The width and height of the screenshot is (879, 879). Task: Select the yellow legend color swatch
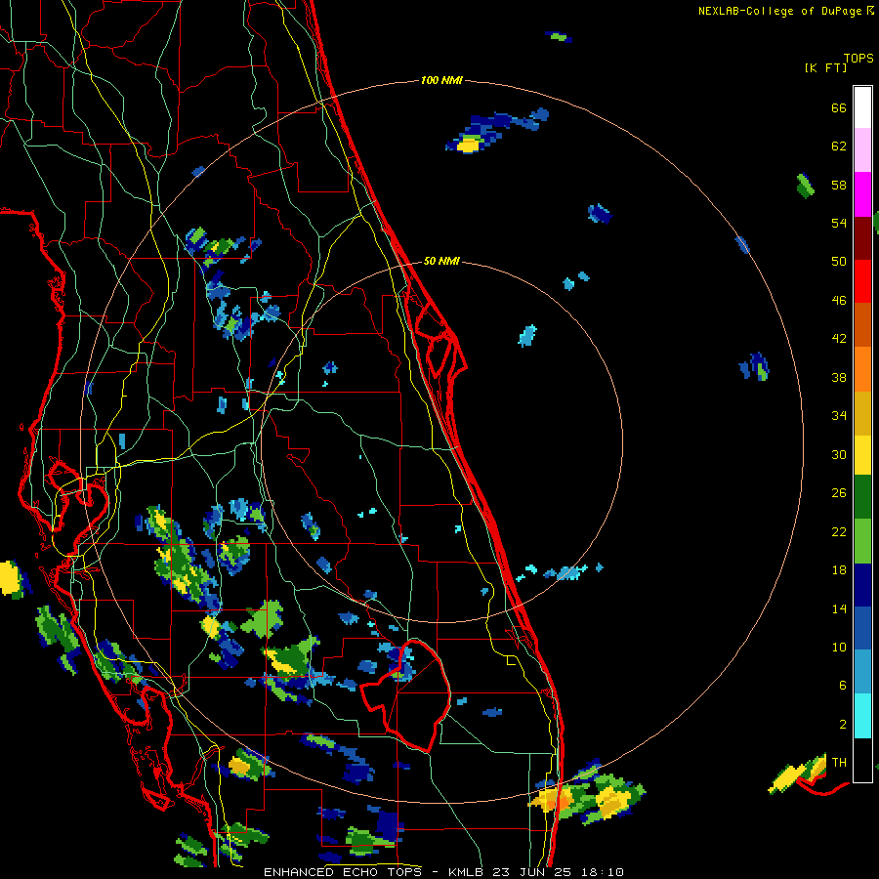click(x=862, y=454)
